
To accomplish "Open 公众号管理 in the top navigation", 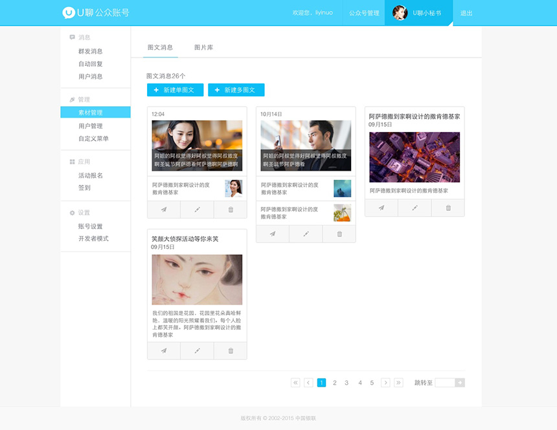I will coord(363,12).
